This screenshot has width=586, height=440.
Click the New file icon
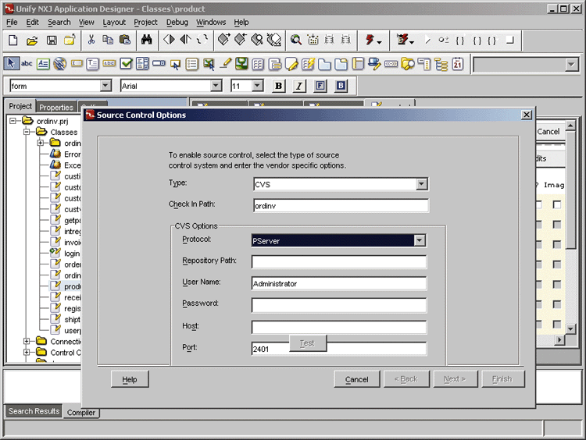click(x=13, y=40)
